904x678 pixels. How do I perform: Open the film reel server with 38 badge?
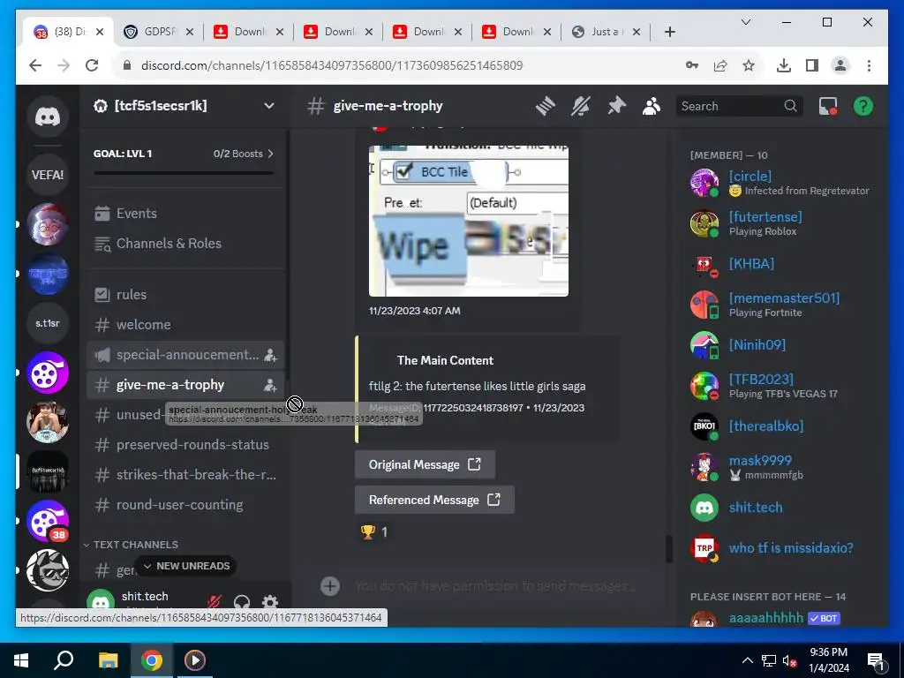48,521
